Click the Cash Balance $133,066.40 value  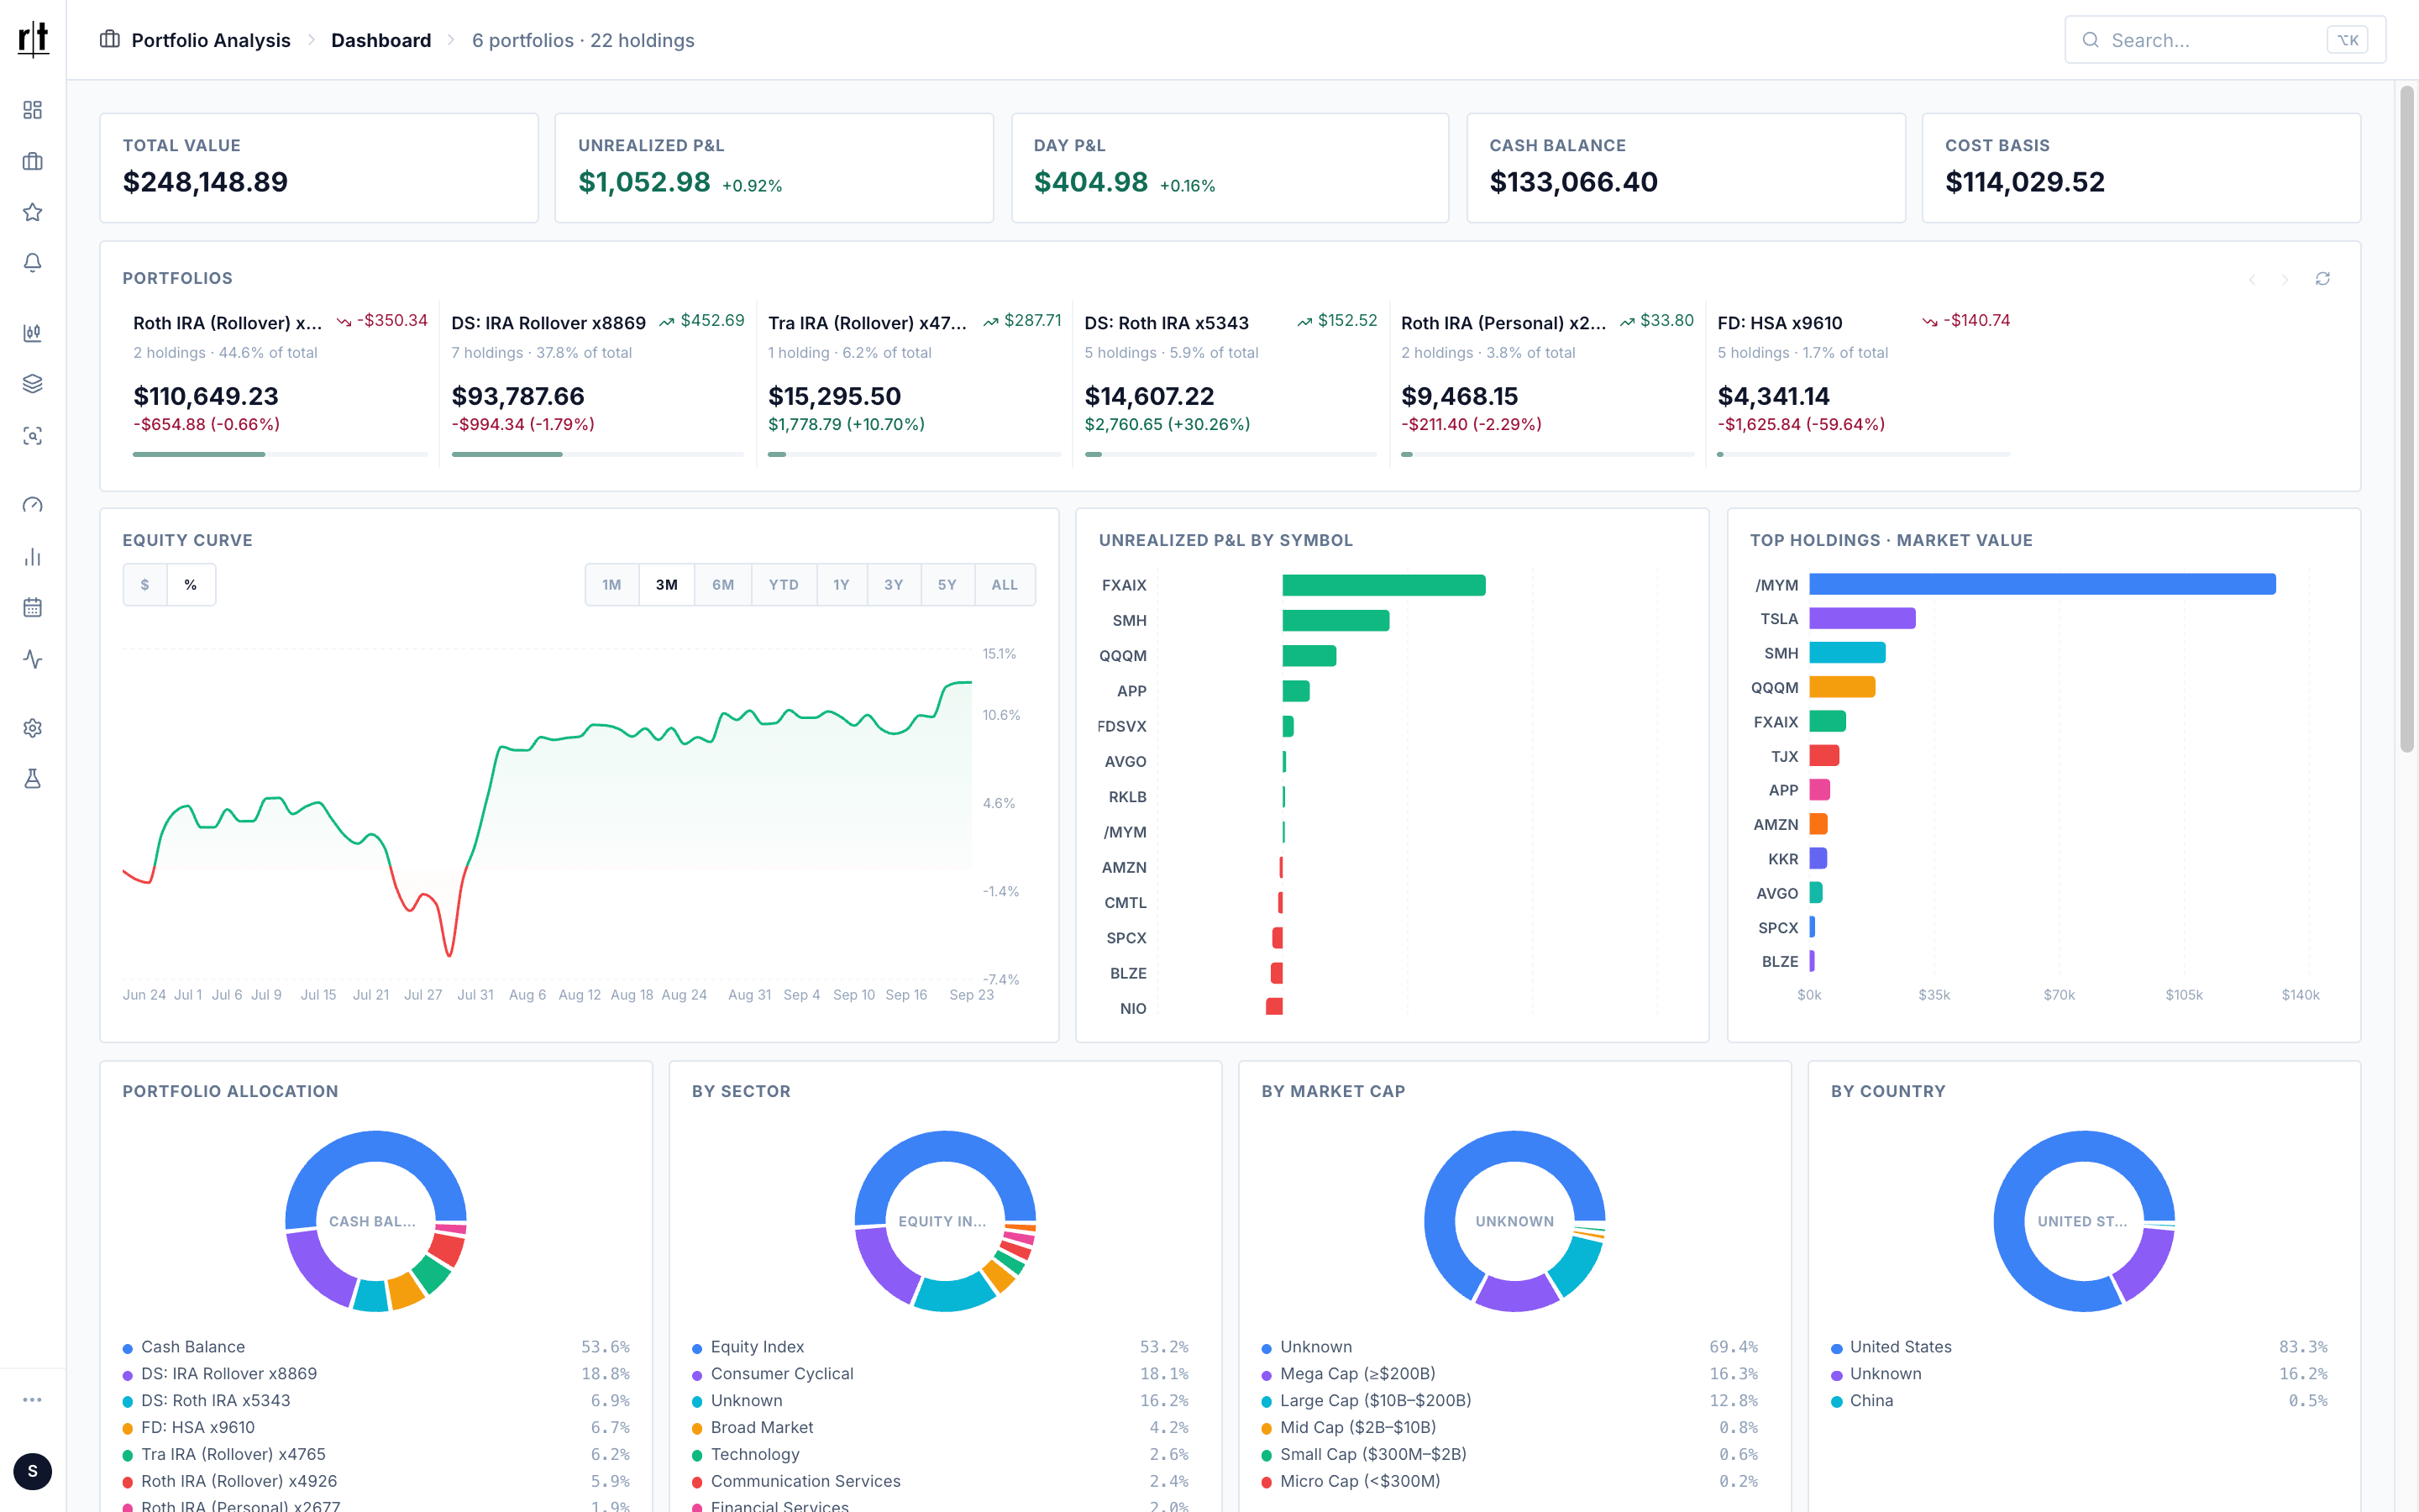pos(1573,182)
